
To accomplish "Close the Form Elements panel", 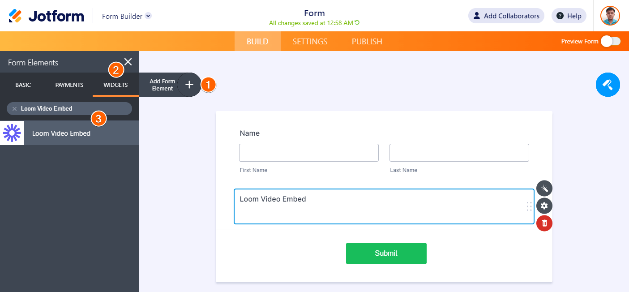I will coord(128,62).
